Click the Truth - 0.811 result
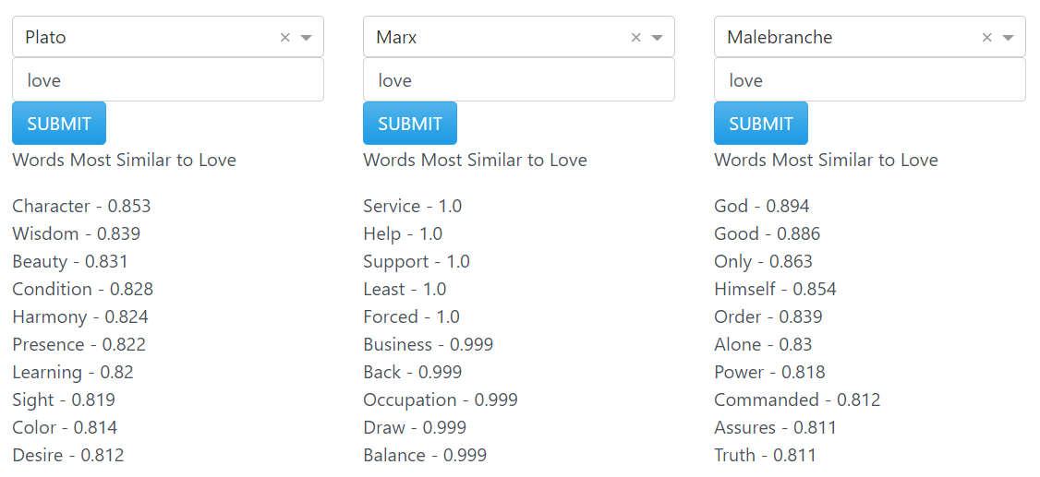 coord(765,455)
